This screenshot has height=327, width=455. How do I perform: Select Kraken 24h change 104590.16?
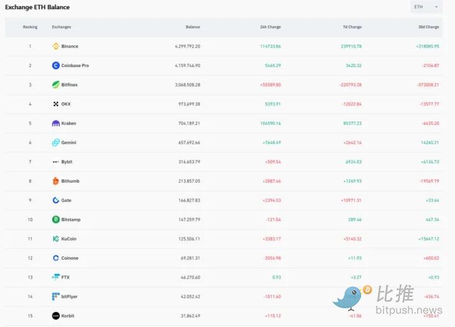[x=270, y=123]
